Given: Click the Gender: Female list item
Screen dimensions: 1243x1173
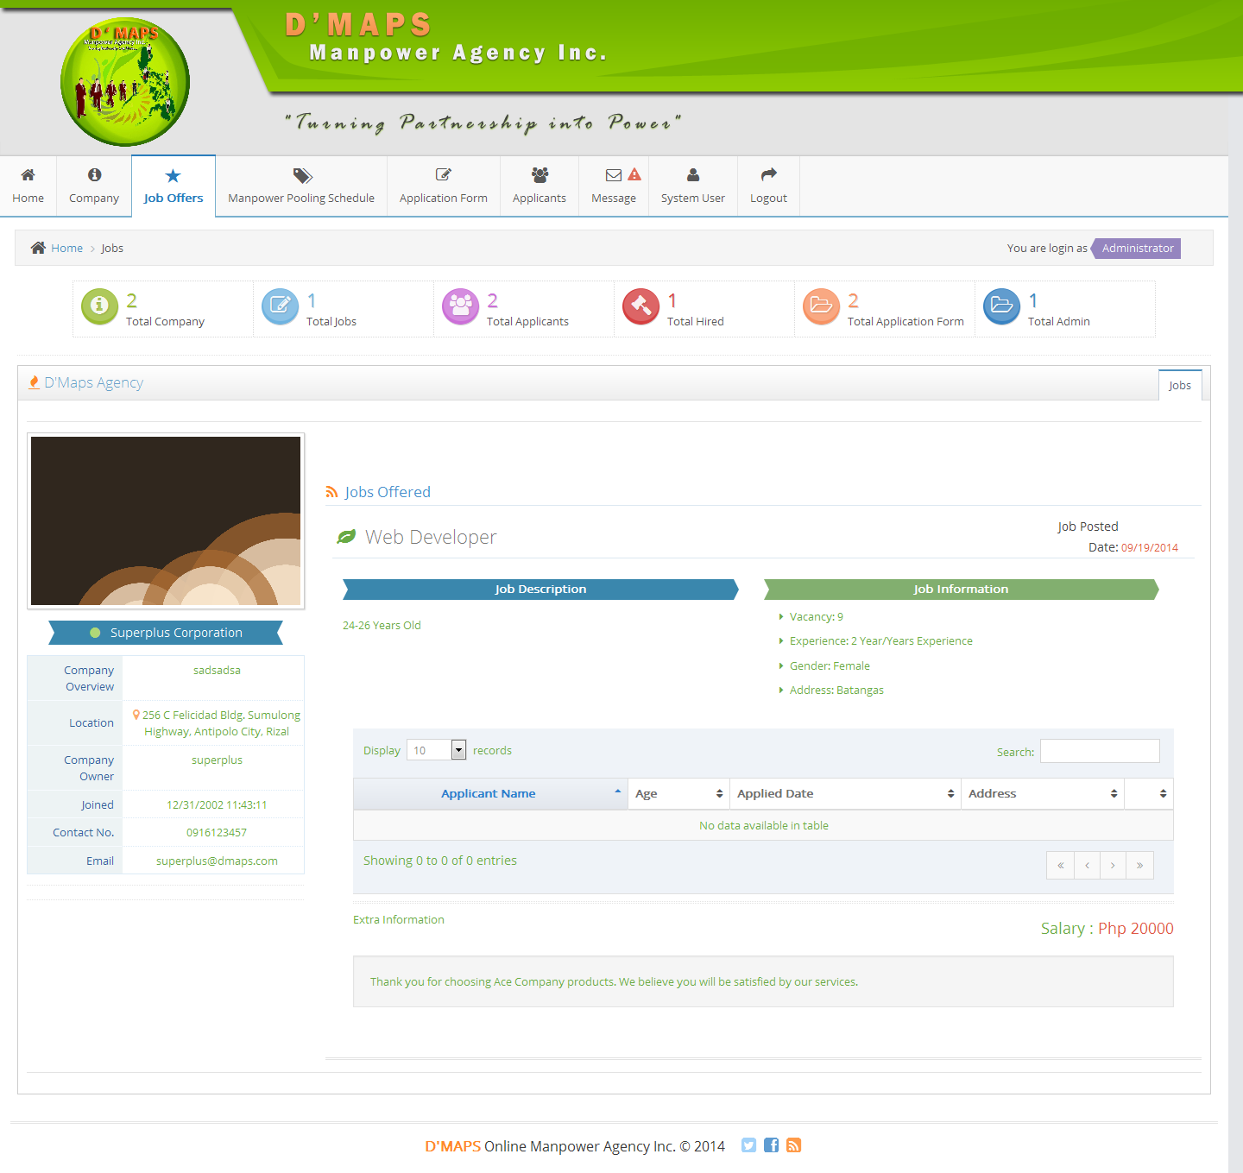Looking at the screenshot, I should (x=830, y=666).
